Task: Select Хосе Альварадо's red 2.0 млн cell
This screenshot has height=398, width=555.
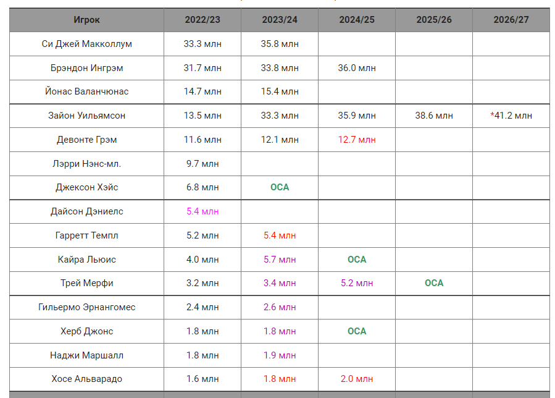Action: point(357,379)
